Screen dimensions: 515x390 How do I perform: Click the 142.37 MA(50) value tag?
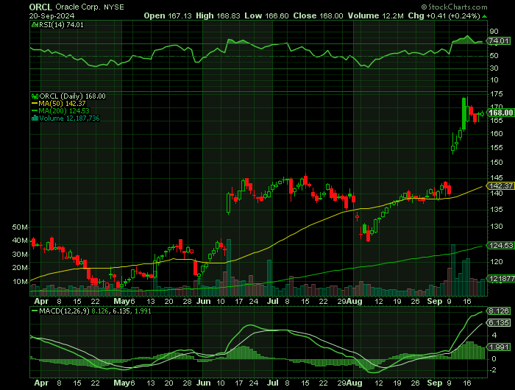pyautogui.click(x=500, y=186)
